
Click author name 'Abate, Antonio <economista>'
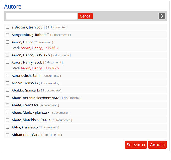(35, 98)
